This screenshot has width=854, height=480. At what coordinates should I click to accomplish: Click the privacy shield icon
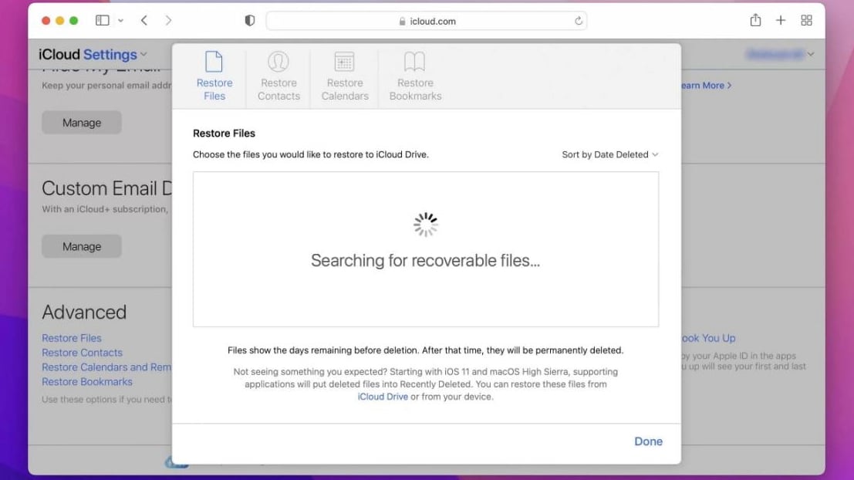(x=249, y=21)
